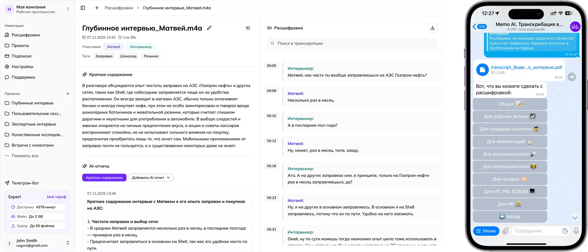Tap the paperclip attach icon in Telegram

[505, 231]
